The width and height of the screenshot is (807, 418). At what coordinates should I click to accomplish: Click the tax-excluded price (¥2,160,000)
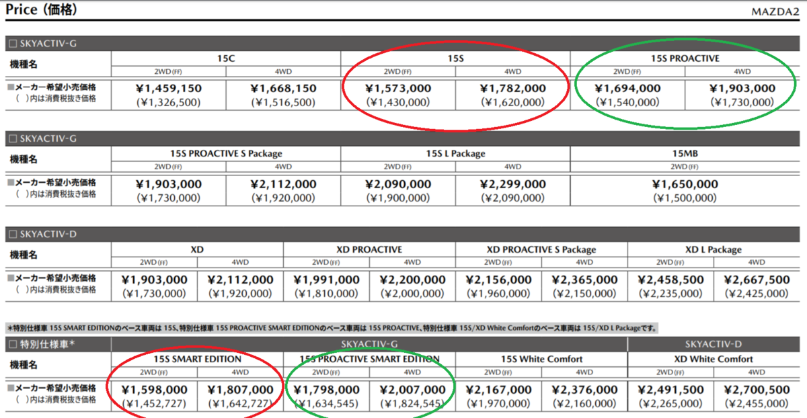click(584, 404)
